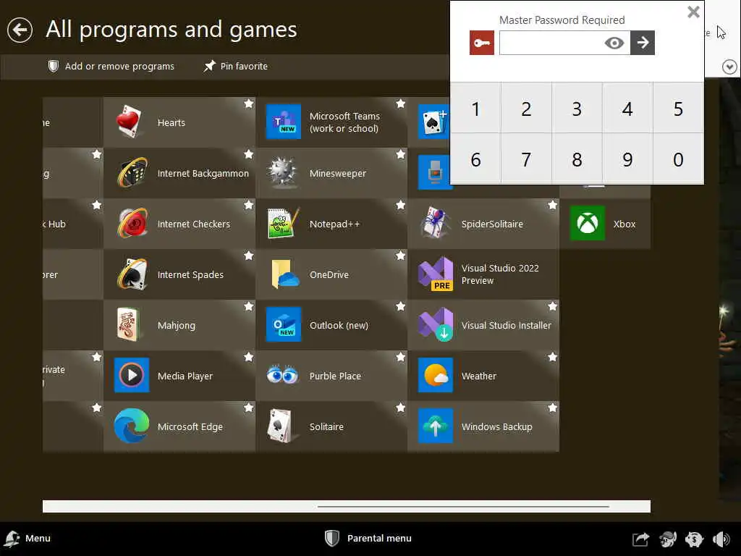741x556 pixels.
Task: Close the master password dialog
Action: pyautogui.click(x=693, y=12)
